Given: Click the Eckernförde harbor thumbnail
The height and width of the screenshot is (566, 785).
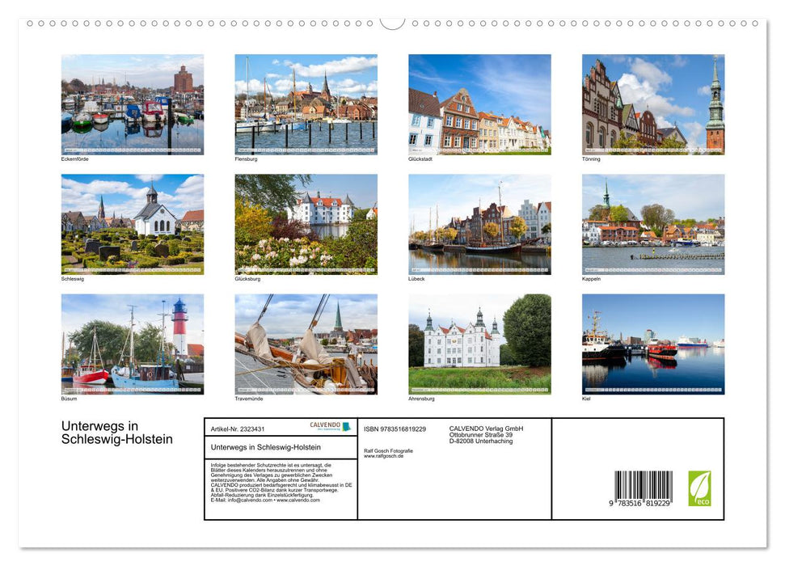Looking at the screenshot, I should pyautogui.click(x=132, y=104).
